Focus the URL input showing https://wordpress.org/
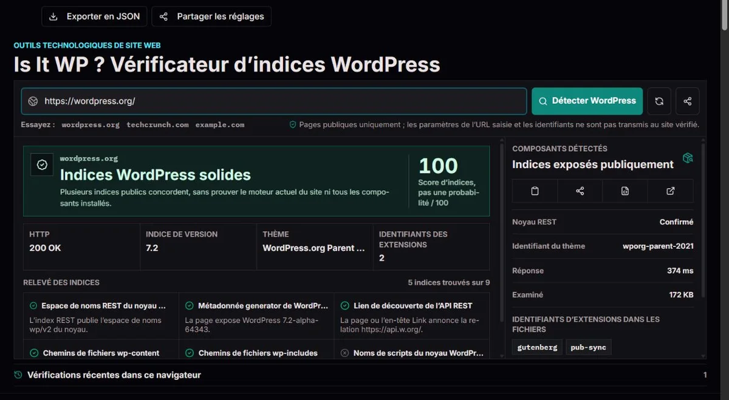Image resolution: width=729 pixels, height=400 pixels. 274,101
